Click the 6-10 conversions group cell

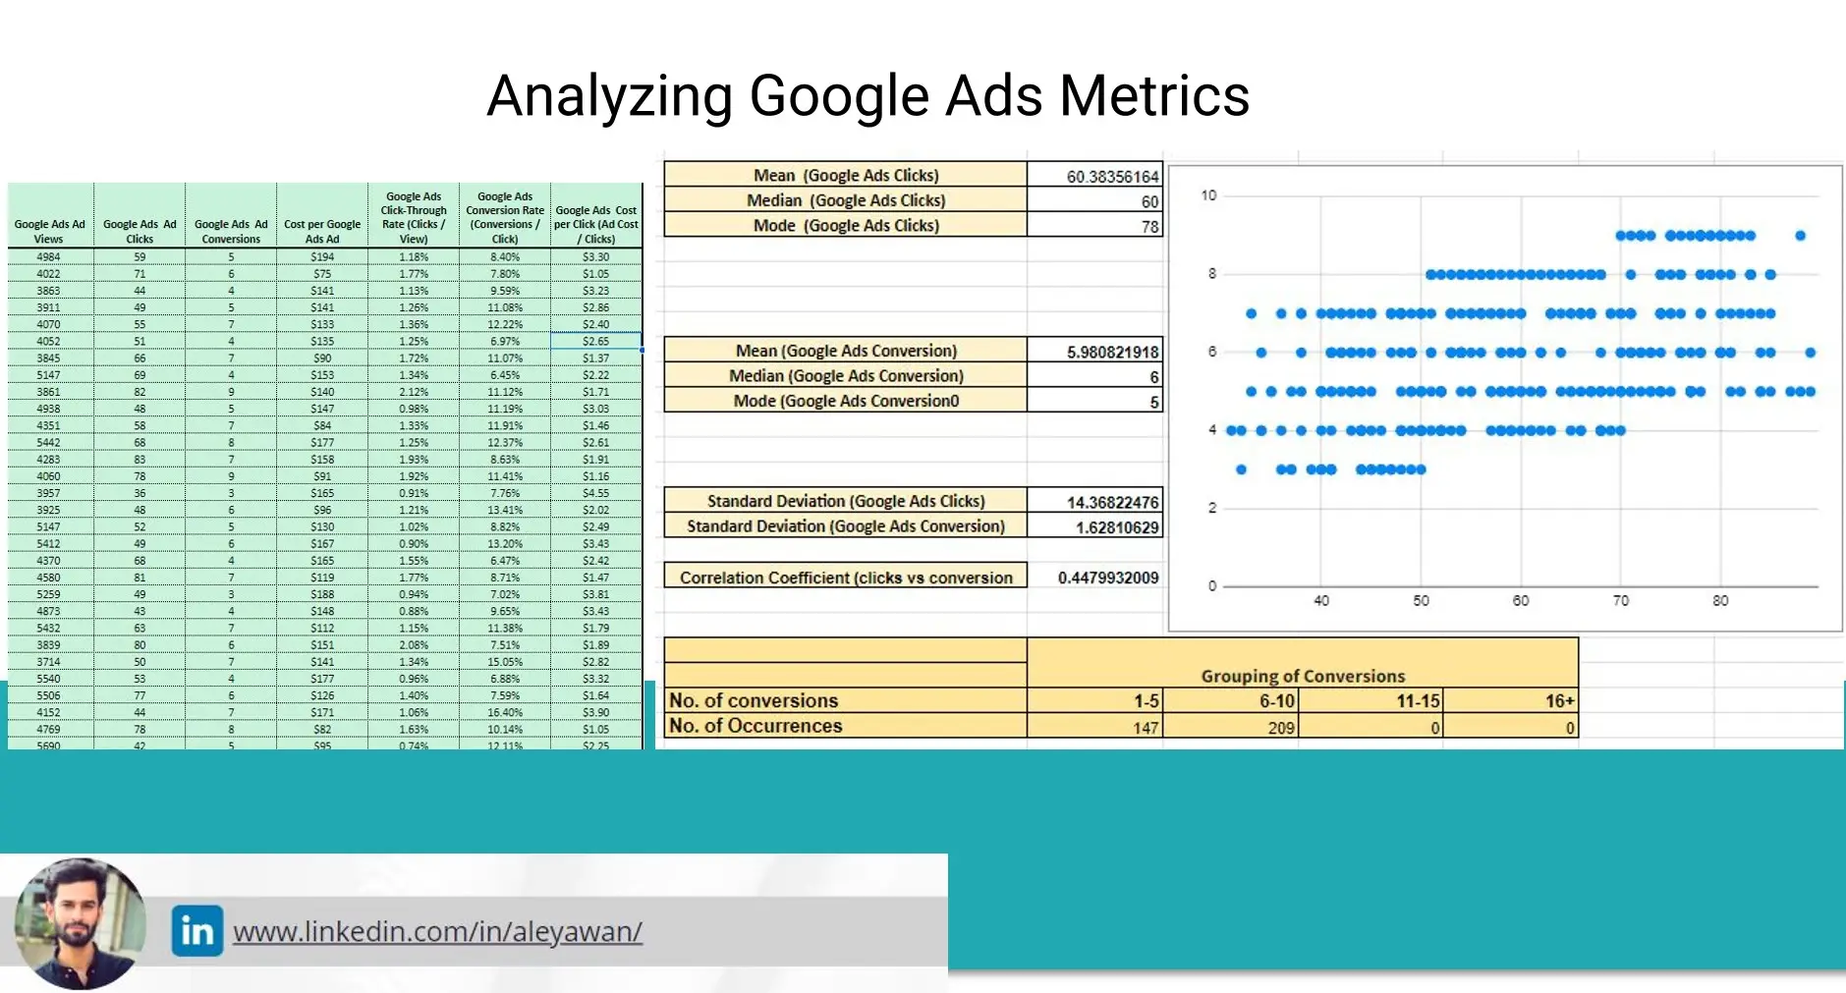pyautogui.click(x=1231, y=700)
